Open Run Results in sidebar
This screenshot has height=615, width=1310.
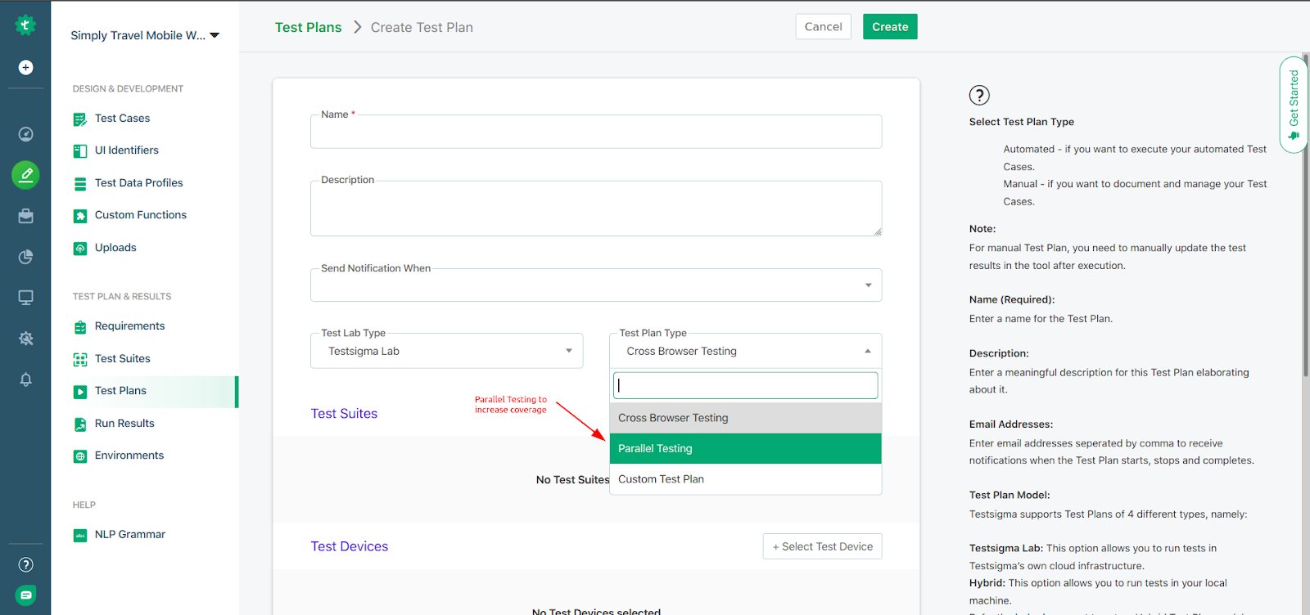(124, 424)
